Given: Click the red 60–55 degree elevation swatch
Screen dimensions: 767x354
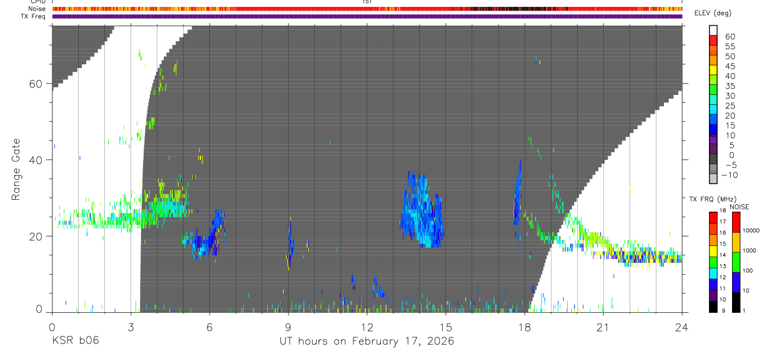Looking at the screenshot, I should pos(713,41).
